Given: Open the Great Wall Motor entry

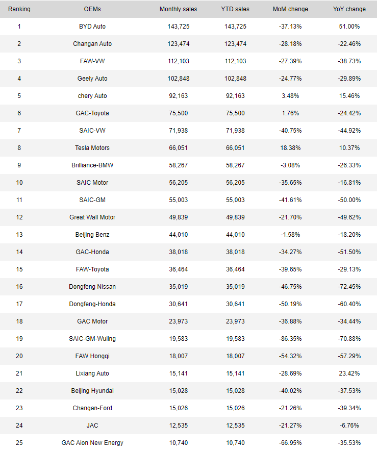Looking at the screenshot, I should [92, 217].
